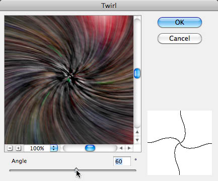This screenshot has height=181, width=218.
Task: Click the Angle value input field
Action: [122, 161]
